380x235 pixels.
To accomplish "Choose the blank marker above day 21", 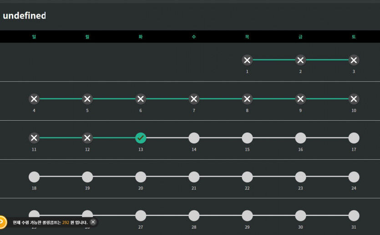I will point(194,177).
